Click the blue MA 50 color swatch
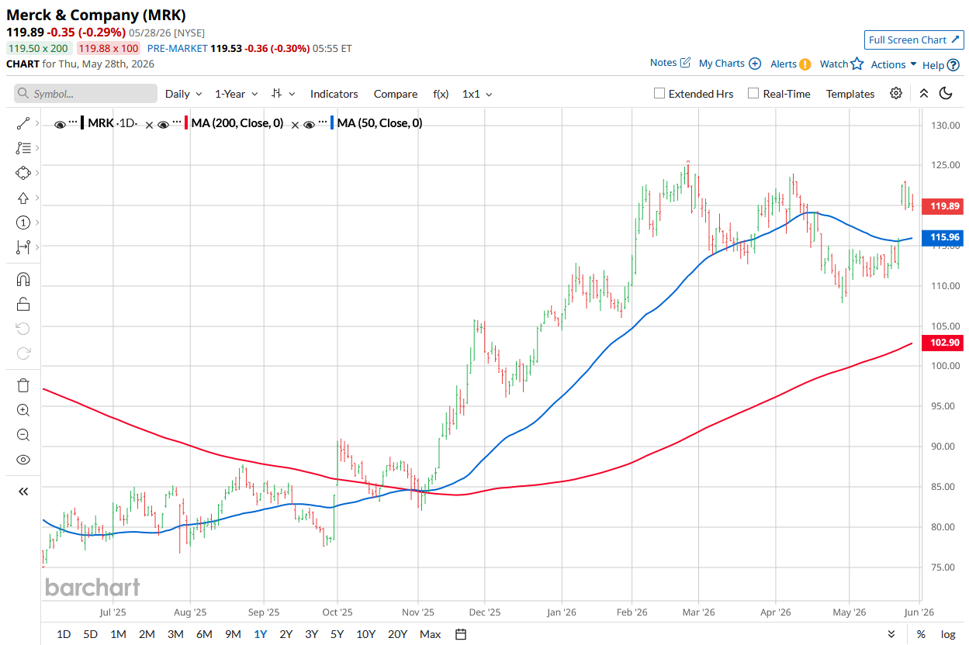The width and height of the screenshot is (969, 645). coord(333,122)
